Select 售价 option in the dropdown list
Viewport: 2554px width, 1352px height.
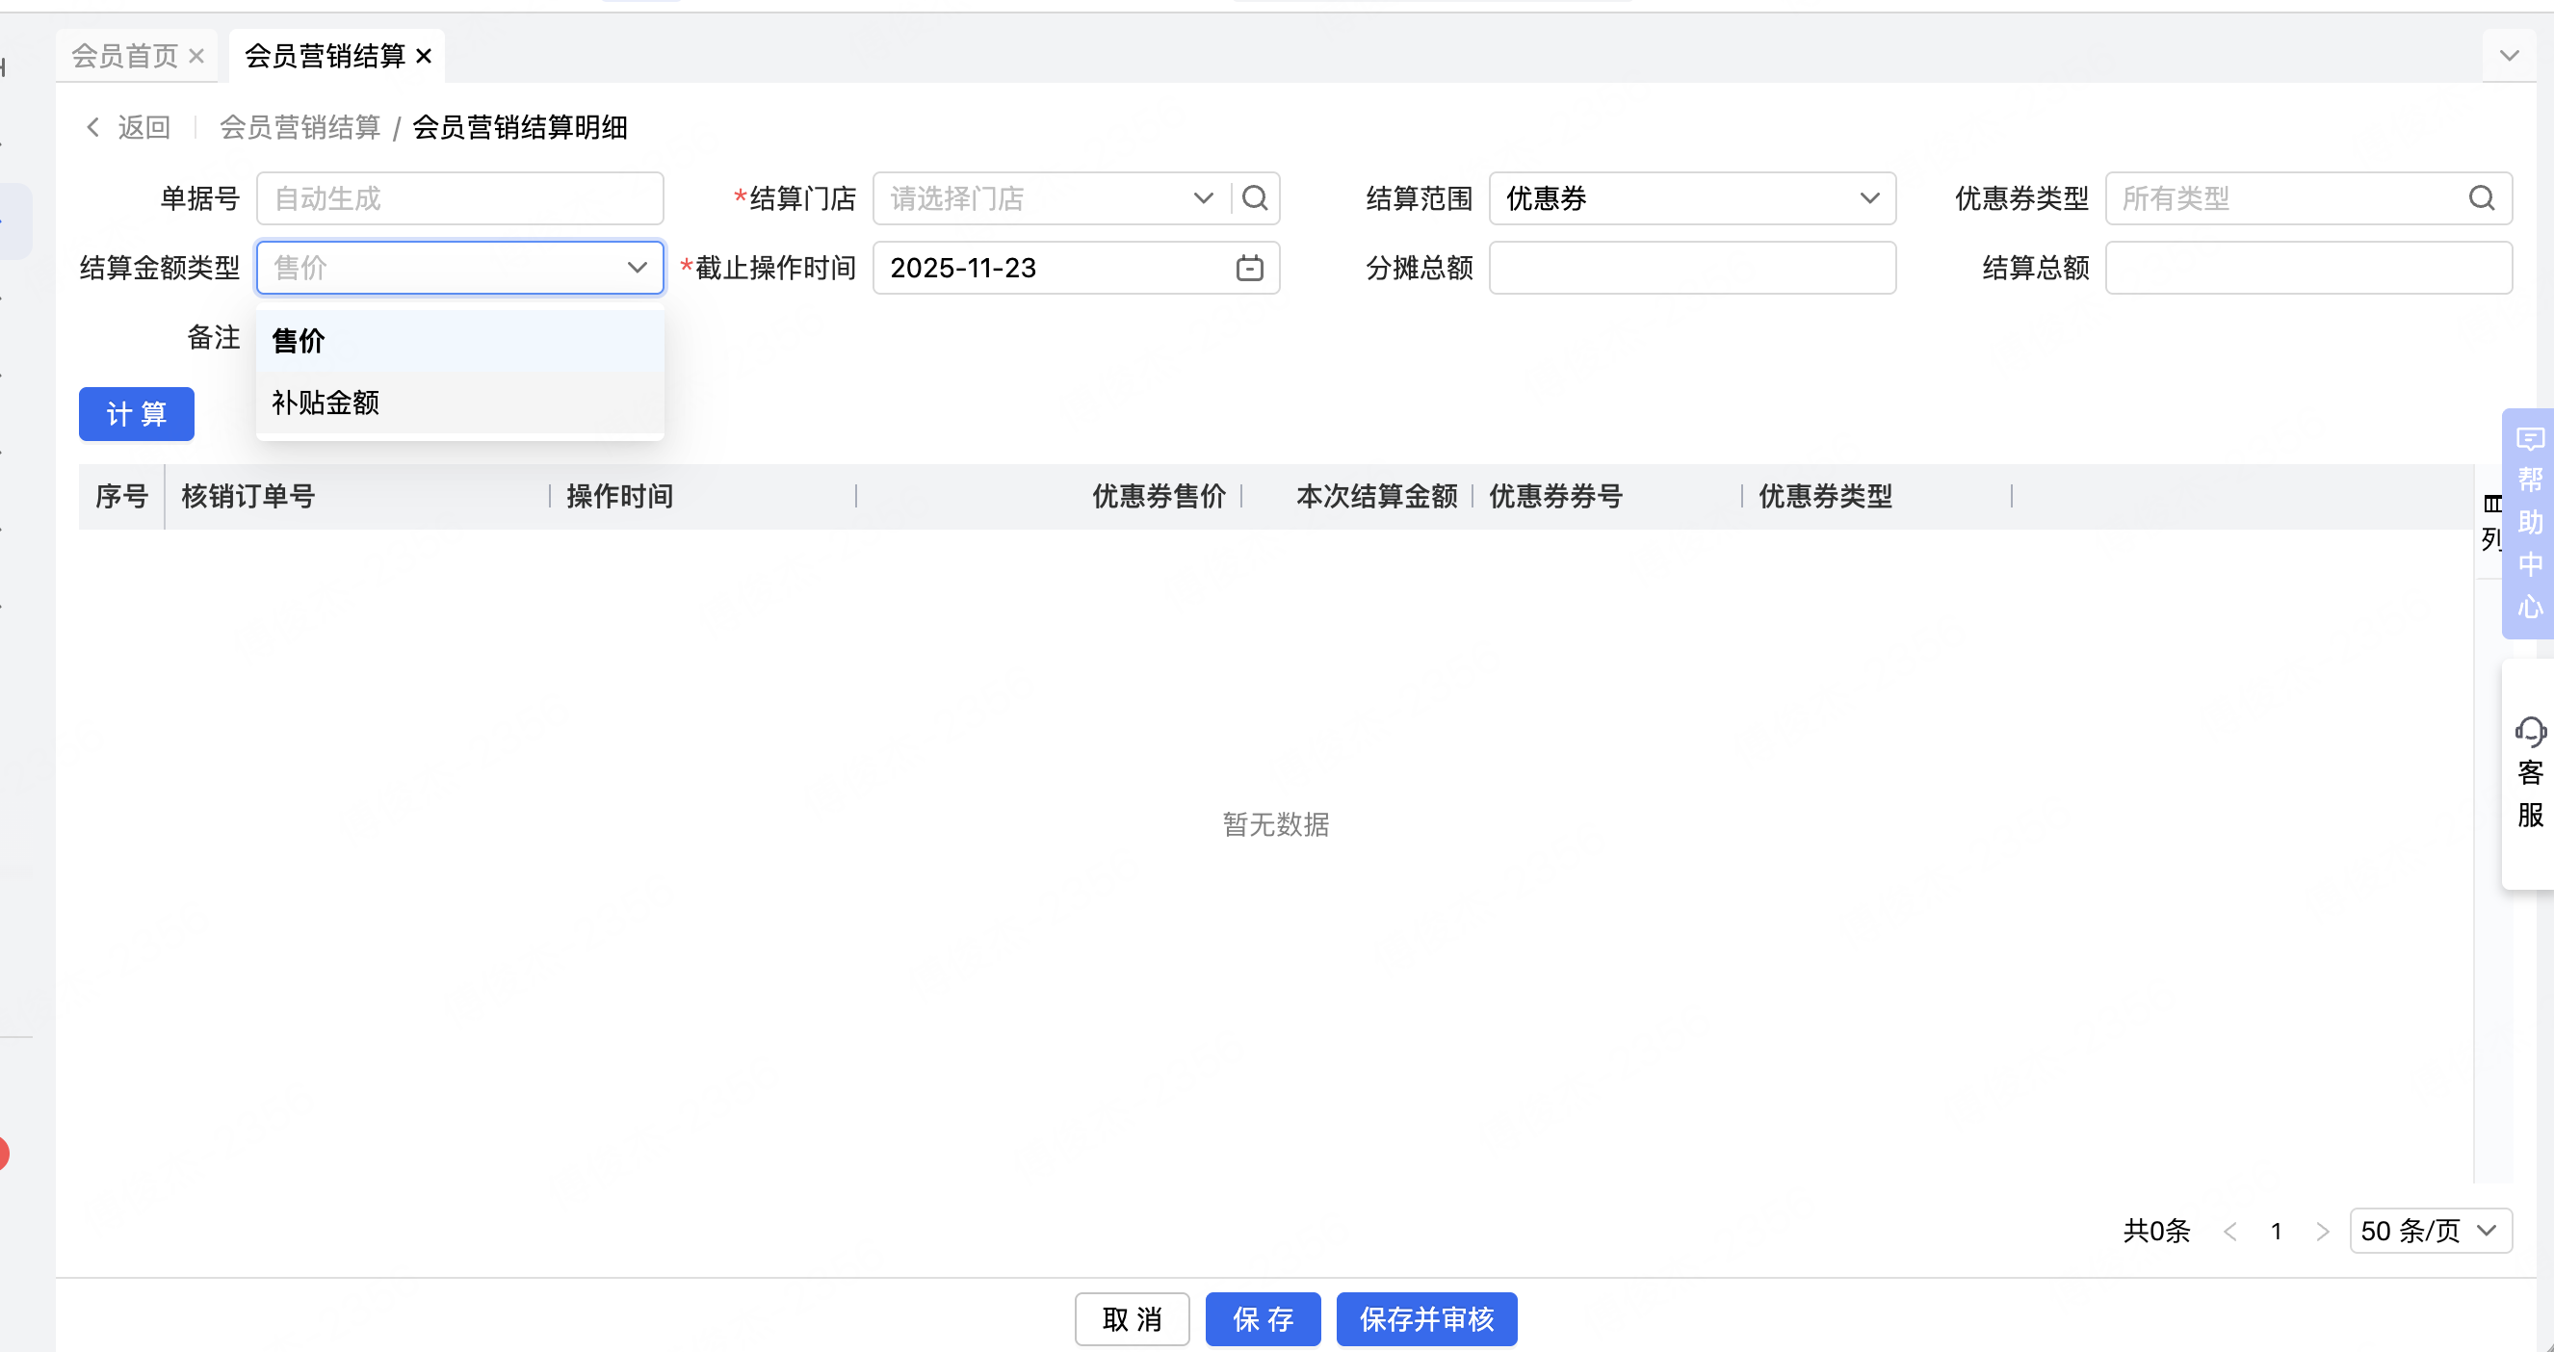pos(299,341)
